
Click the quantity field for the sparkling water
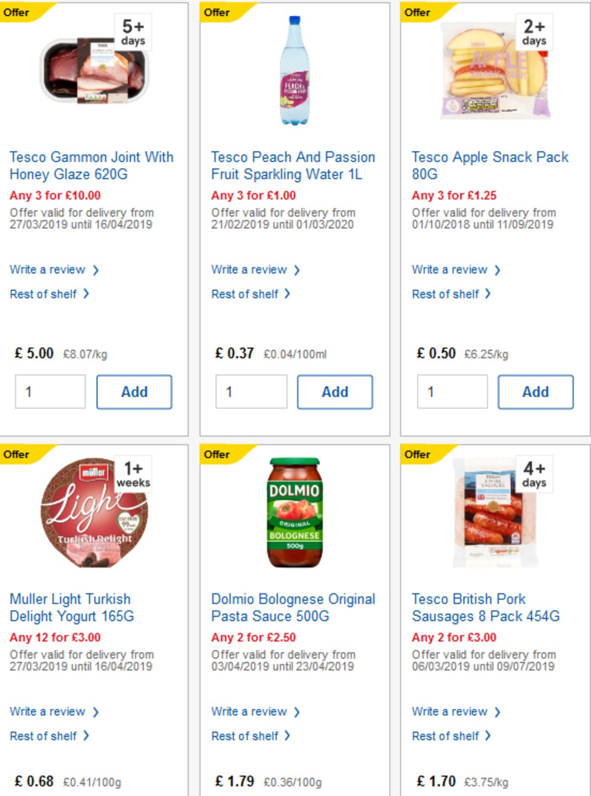[x=251, y=392]
